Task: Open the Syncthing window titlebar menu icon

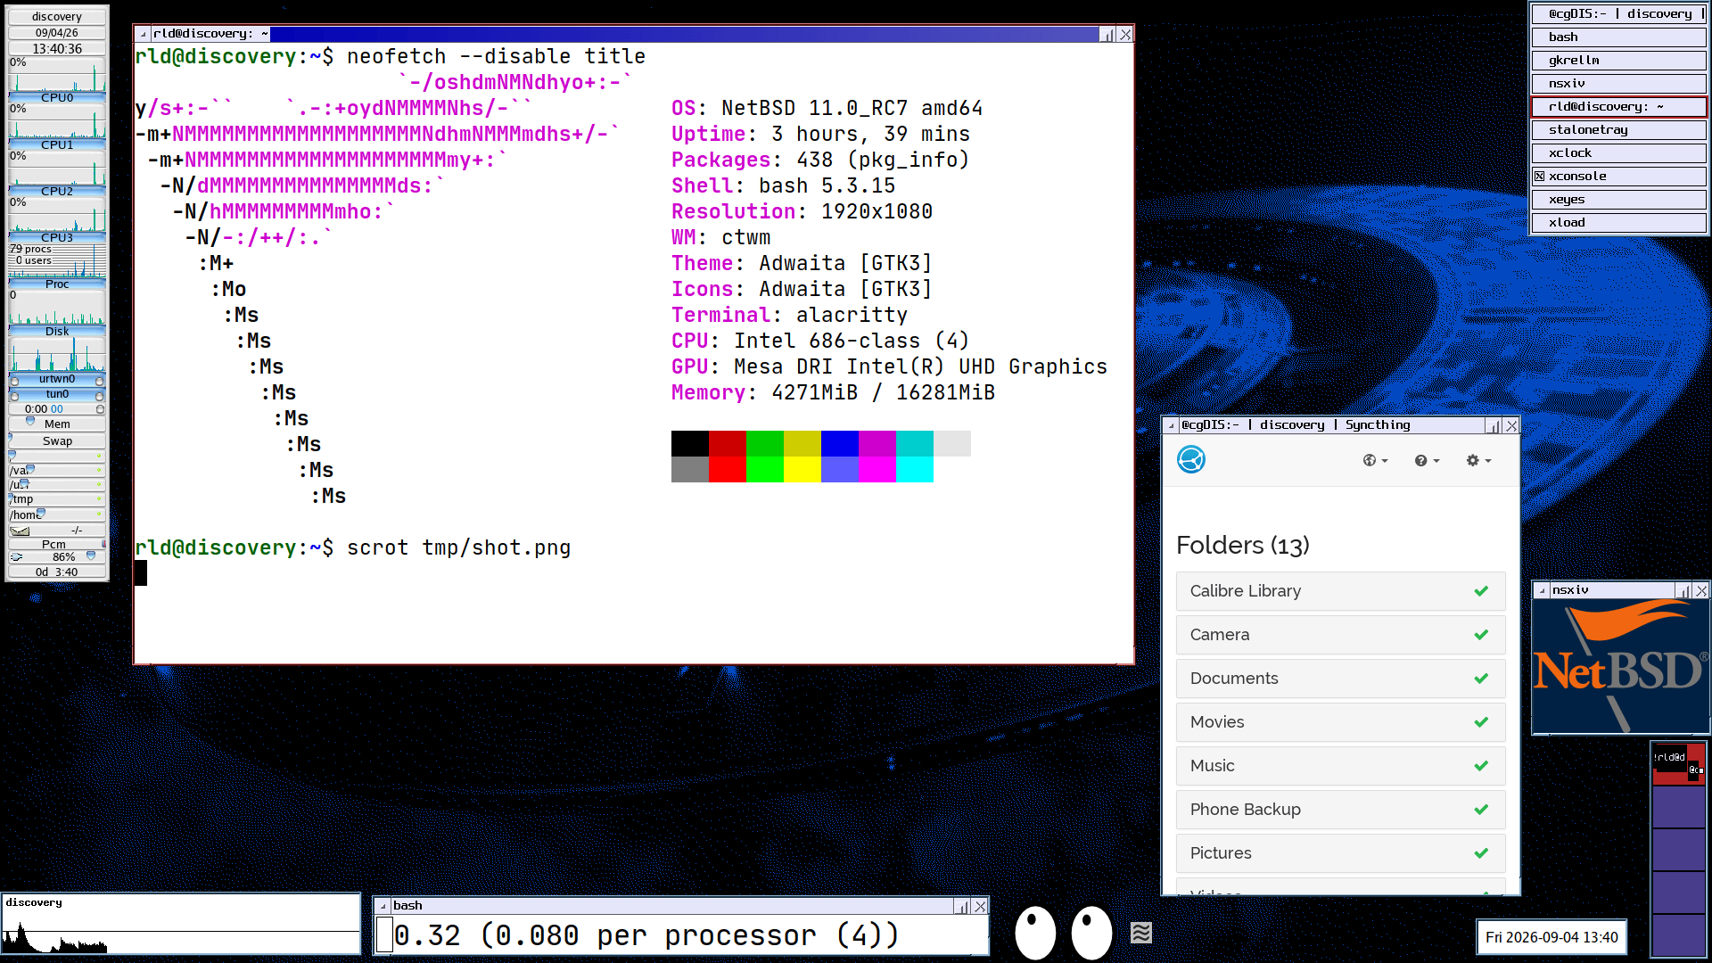Action: 1171,425
